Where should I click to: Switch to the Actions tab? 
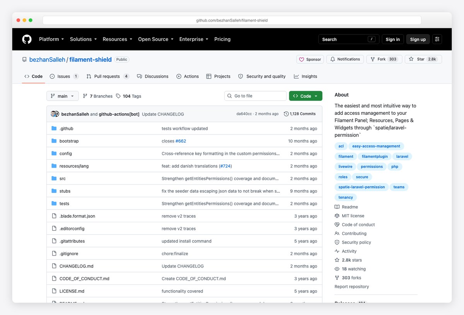coord(188,77)
